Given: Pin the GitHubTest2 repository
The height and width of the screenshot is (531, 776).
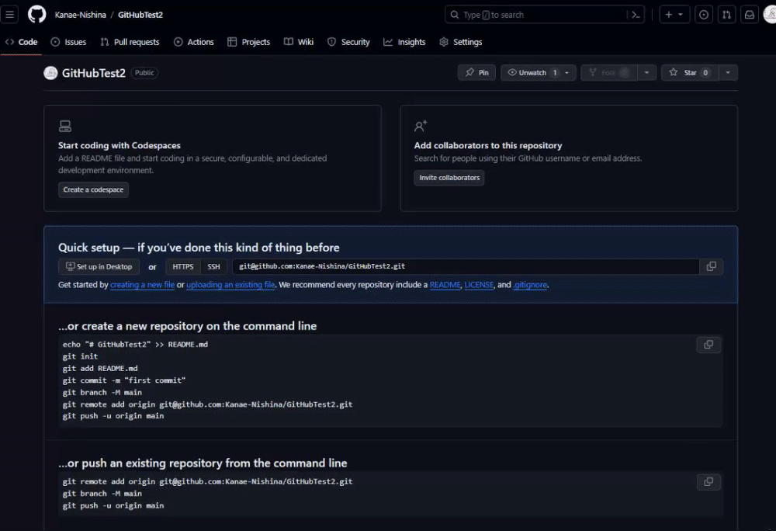Looking at the screenshot, I should pos(476,73).
